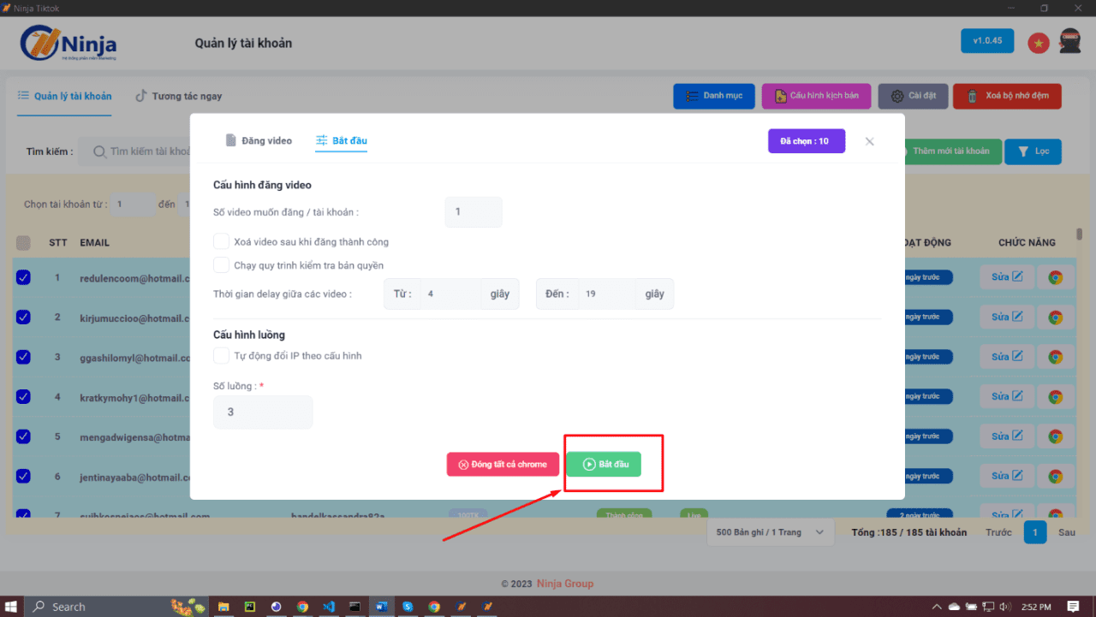The width and height of the screenshot is (1096, 617).
Task: Click Xoá bộ nhớ đệm button
Action: (x=1007, y=96)
